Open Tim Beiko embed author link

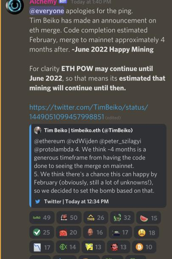(88, 130)
